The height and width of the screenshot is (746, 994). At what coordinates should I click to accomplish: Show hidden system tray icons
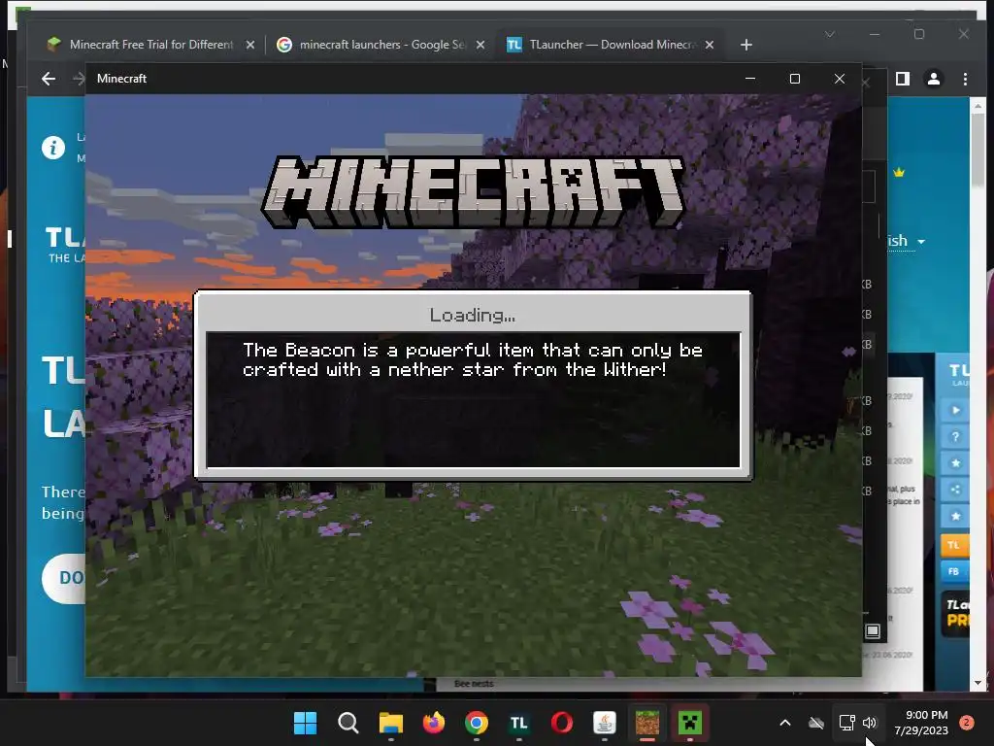click(x=784, y=723)
